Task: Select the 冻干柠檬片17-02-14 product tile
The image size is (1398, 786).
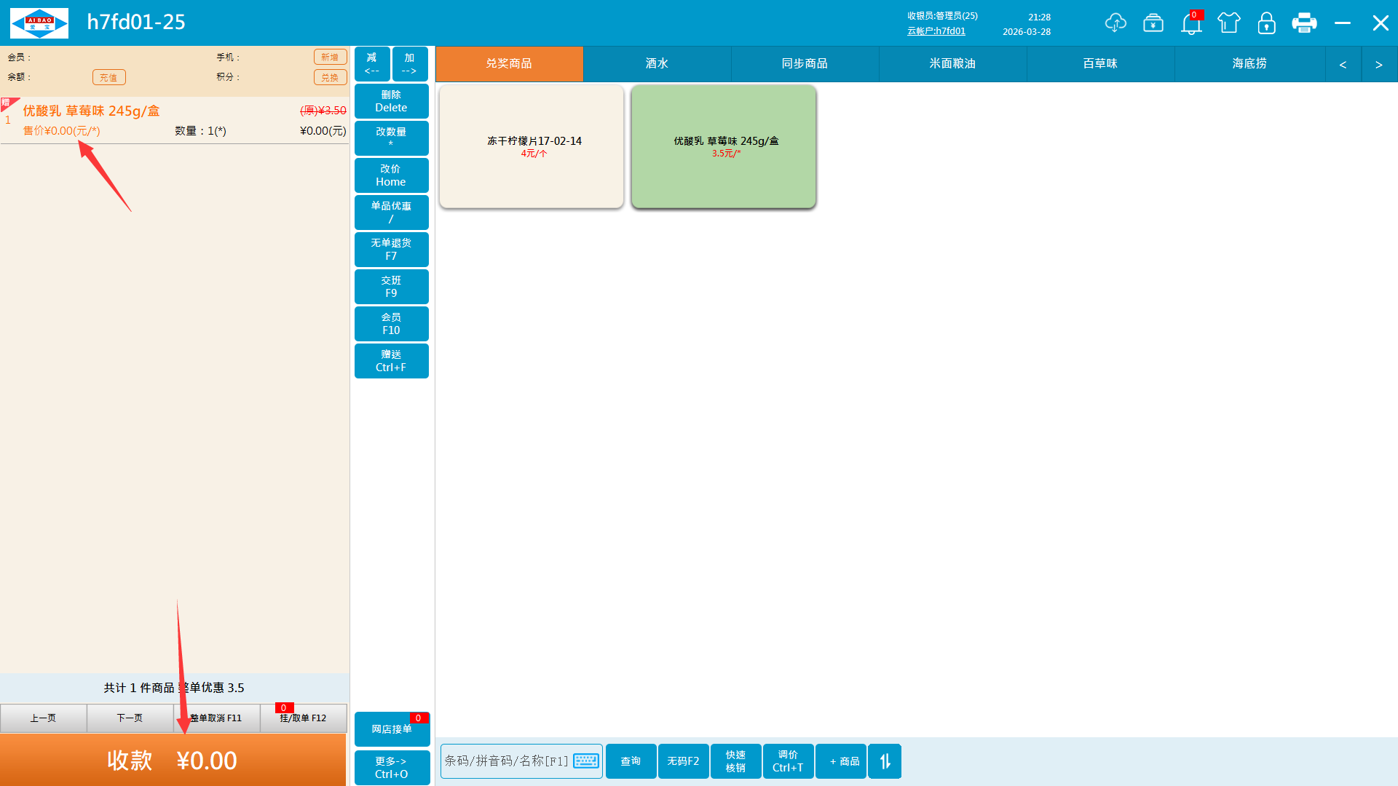Action: tap(532, 146)
